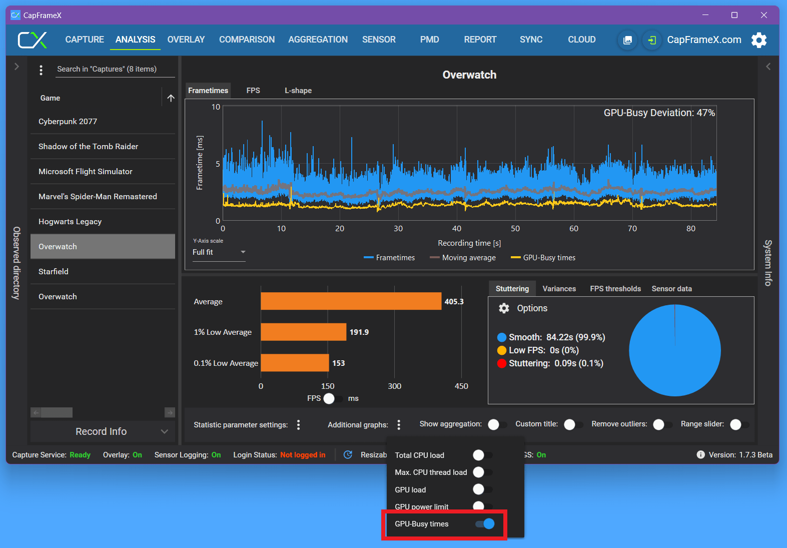Sort the Game column with the arrow
This screenshot has height=548, width=787.
tap(171, 98)
